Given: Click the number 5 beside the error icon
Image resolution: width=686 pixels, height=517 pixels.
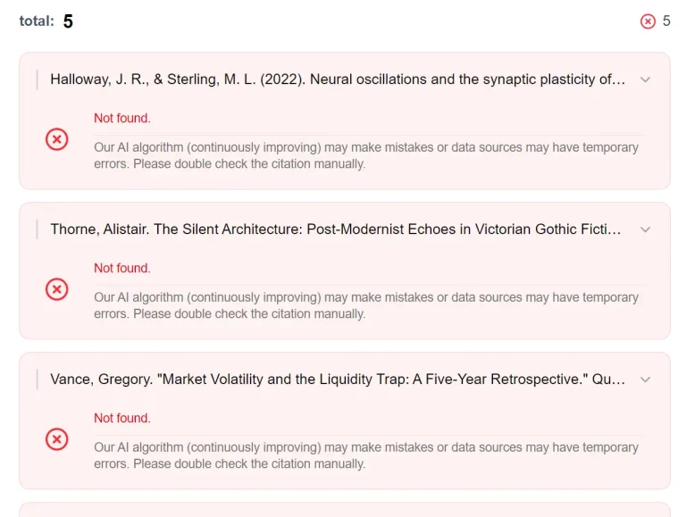Looking at the screenshot, I should point(666,21).
